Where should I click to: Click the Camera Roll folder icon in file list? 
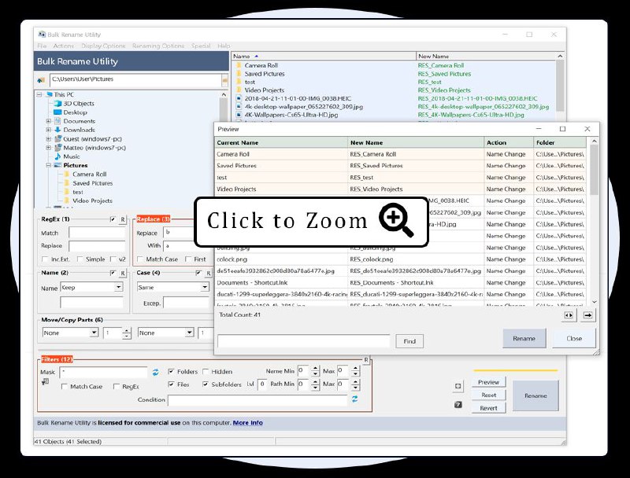click(239, 65)
